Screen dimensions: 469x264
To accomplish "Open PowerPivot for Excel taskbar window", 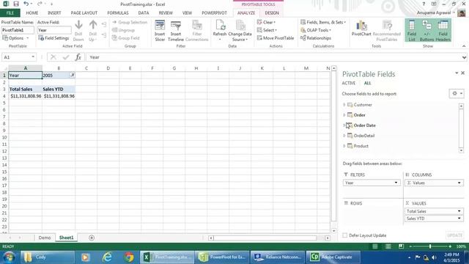I will tap(222, 257).
